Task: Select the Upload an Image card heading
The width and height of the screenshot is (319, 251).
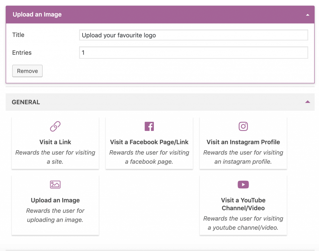Action: coord(55,200)
